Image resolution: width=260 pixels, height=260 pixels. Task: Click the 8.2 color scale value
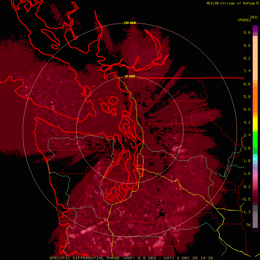tap(247, 58)
